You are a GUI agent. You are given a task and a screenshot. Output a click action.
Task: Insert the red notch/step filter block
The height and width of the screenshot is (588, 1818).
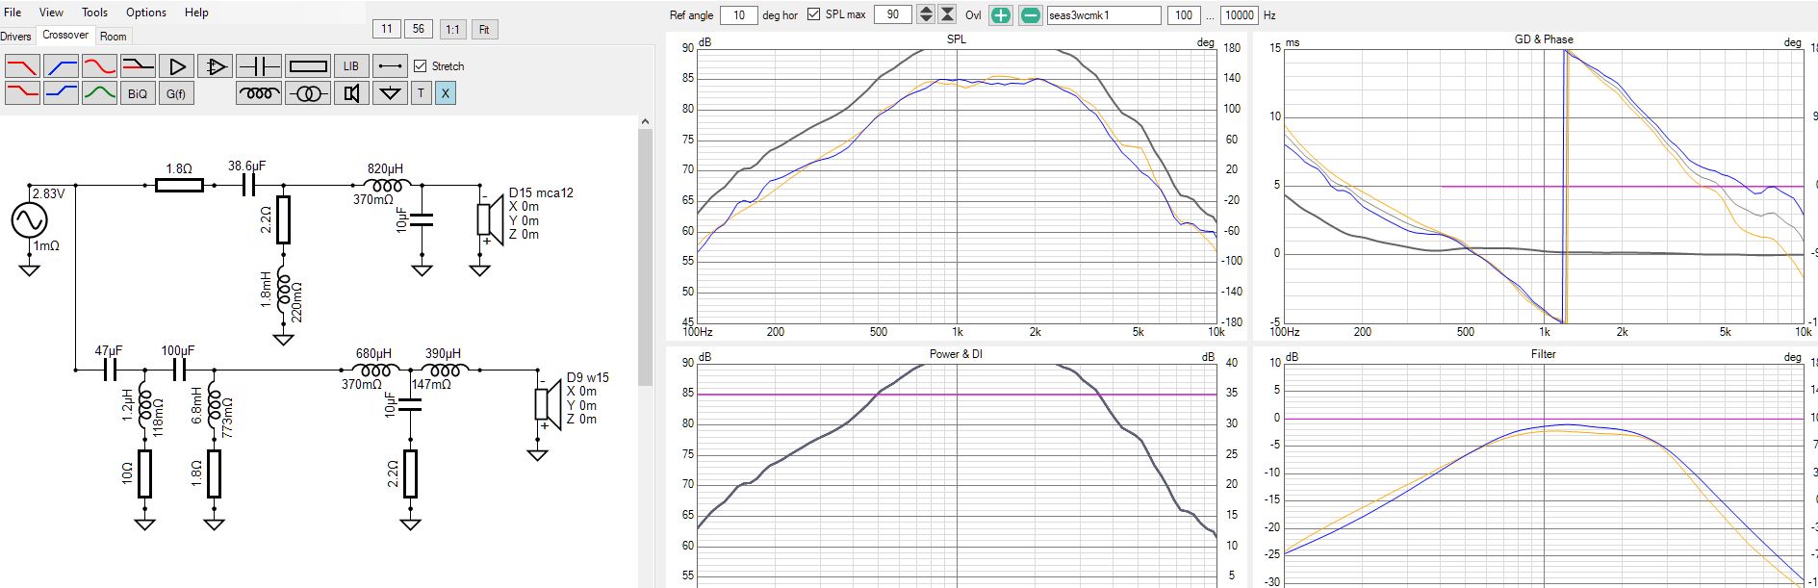point(138,66)
